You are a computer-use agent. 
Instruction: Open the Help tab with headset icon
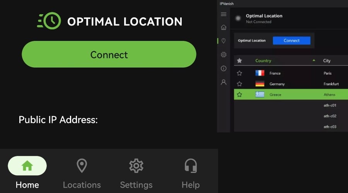[191, 174]
